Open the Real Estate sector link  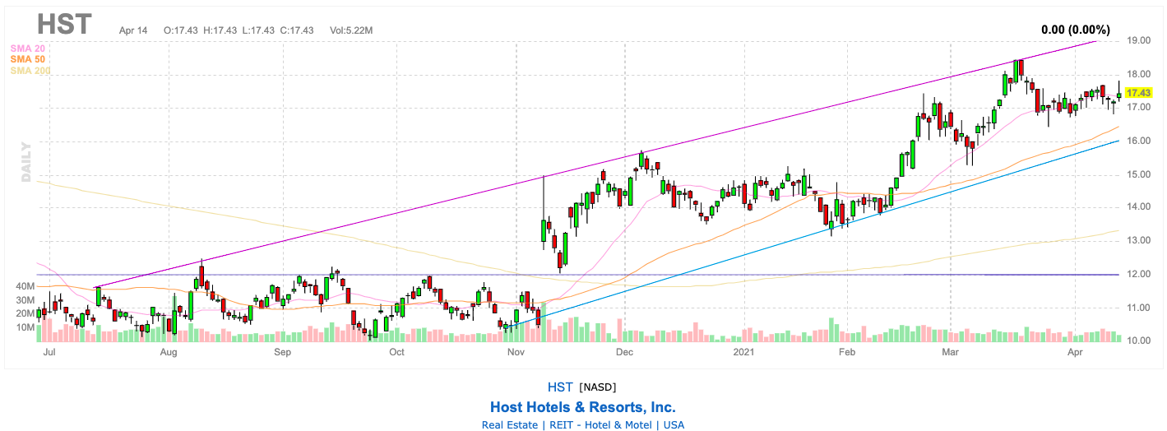(509, 425)
